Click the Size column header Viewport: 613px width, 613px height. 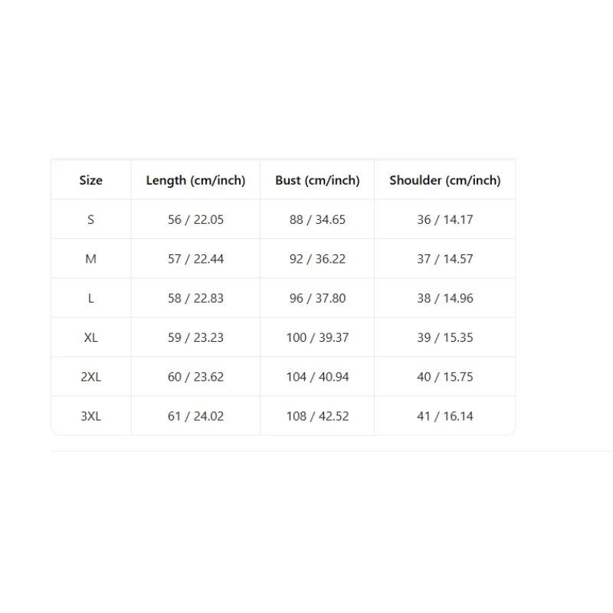click(90, 180)
